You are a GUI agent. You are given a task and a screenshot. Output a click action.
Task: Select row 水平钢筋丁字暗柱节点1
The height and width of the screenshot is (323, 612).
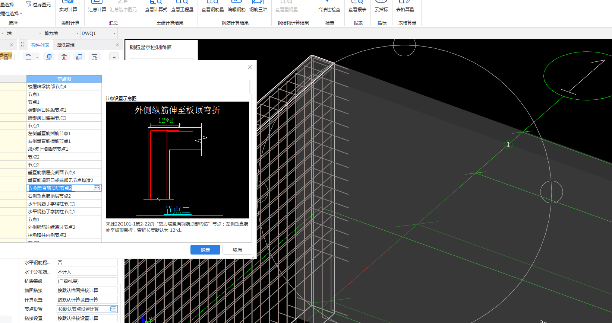click(64, 204)
